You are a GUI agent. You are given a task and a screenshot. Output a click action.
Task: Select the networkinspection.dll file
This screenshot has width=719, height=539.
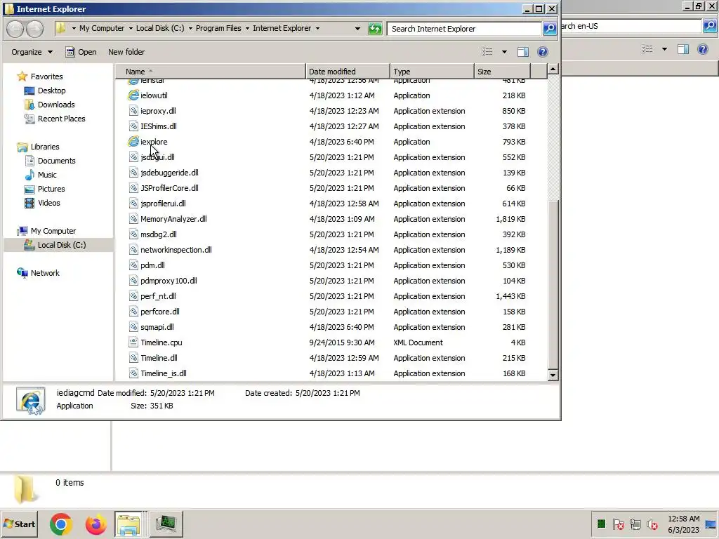pos(176,250)
